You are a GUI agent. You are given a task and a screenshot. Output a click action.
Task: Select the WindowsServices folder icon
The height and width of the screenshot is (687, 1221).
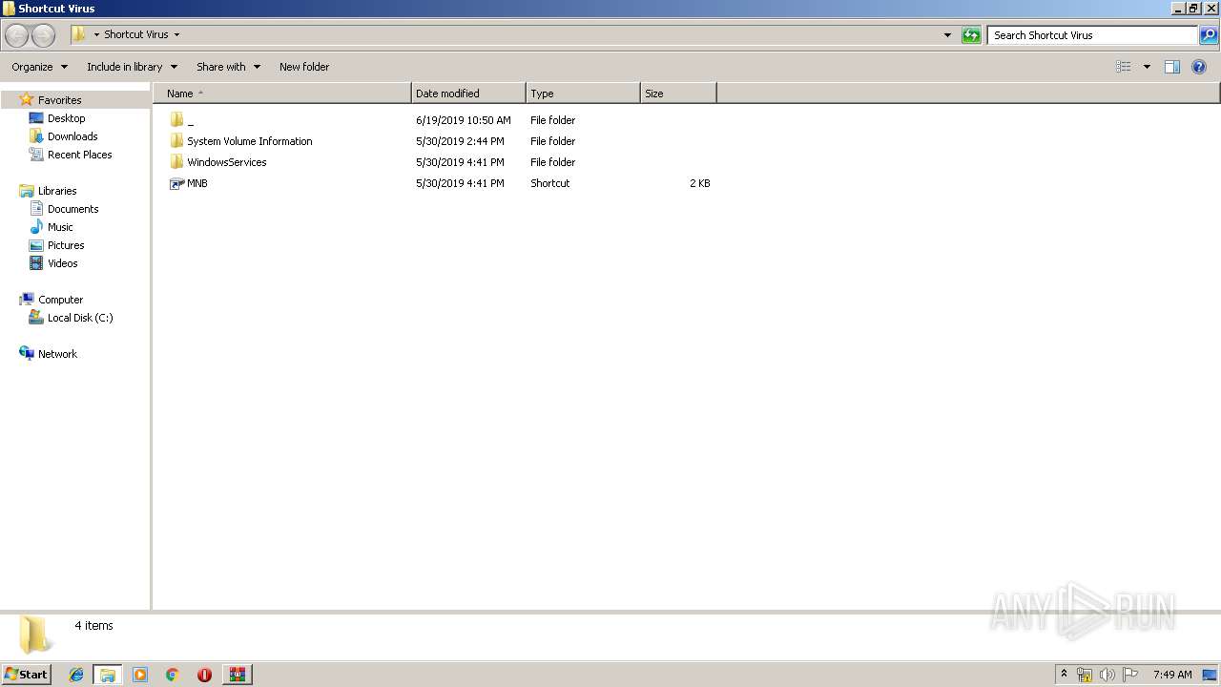click(x=176, y=162)
